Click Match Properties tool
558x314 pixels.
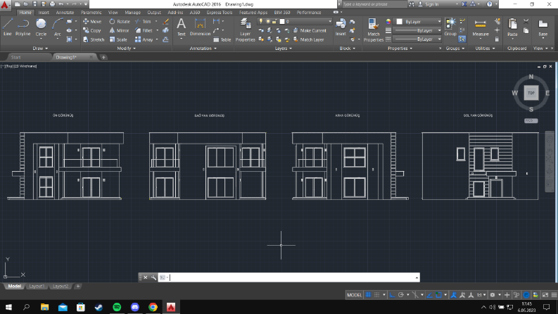374,30
